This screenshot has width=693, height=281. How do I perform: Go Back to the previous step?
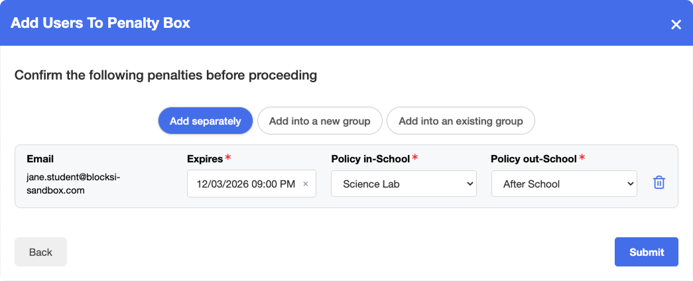[x=40, y=252]
